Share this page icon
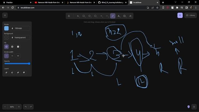Image resolution: width=199 pixels, height=112 pixels. pyautogui.click(x=153, y=7)
